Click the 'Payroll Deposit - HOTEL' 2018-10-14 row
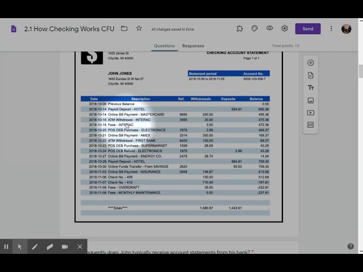 175,109
